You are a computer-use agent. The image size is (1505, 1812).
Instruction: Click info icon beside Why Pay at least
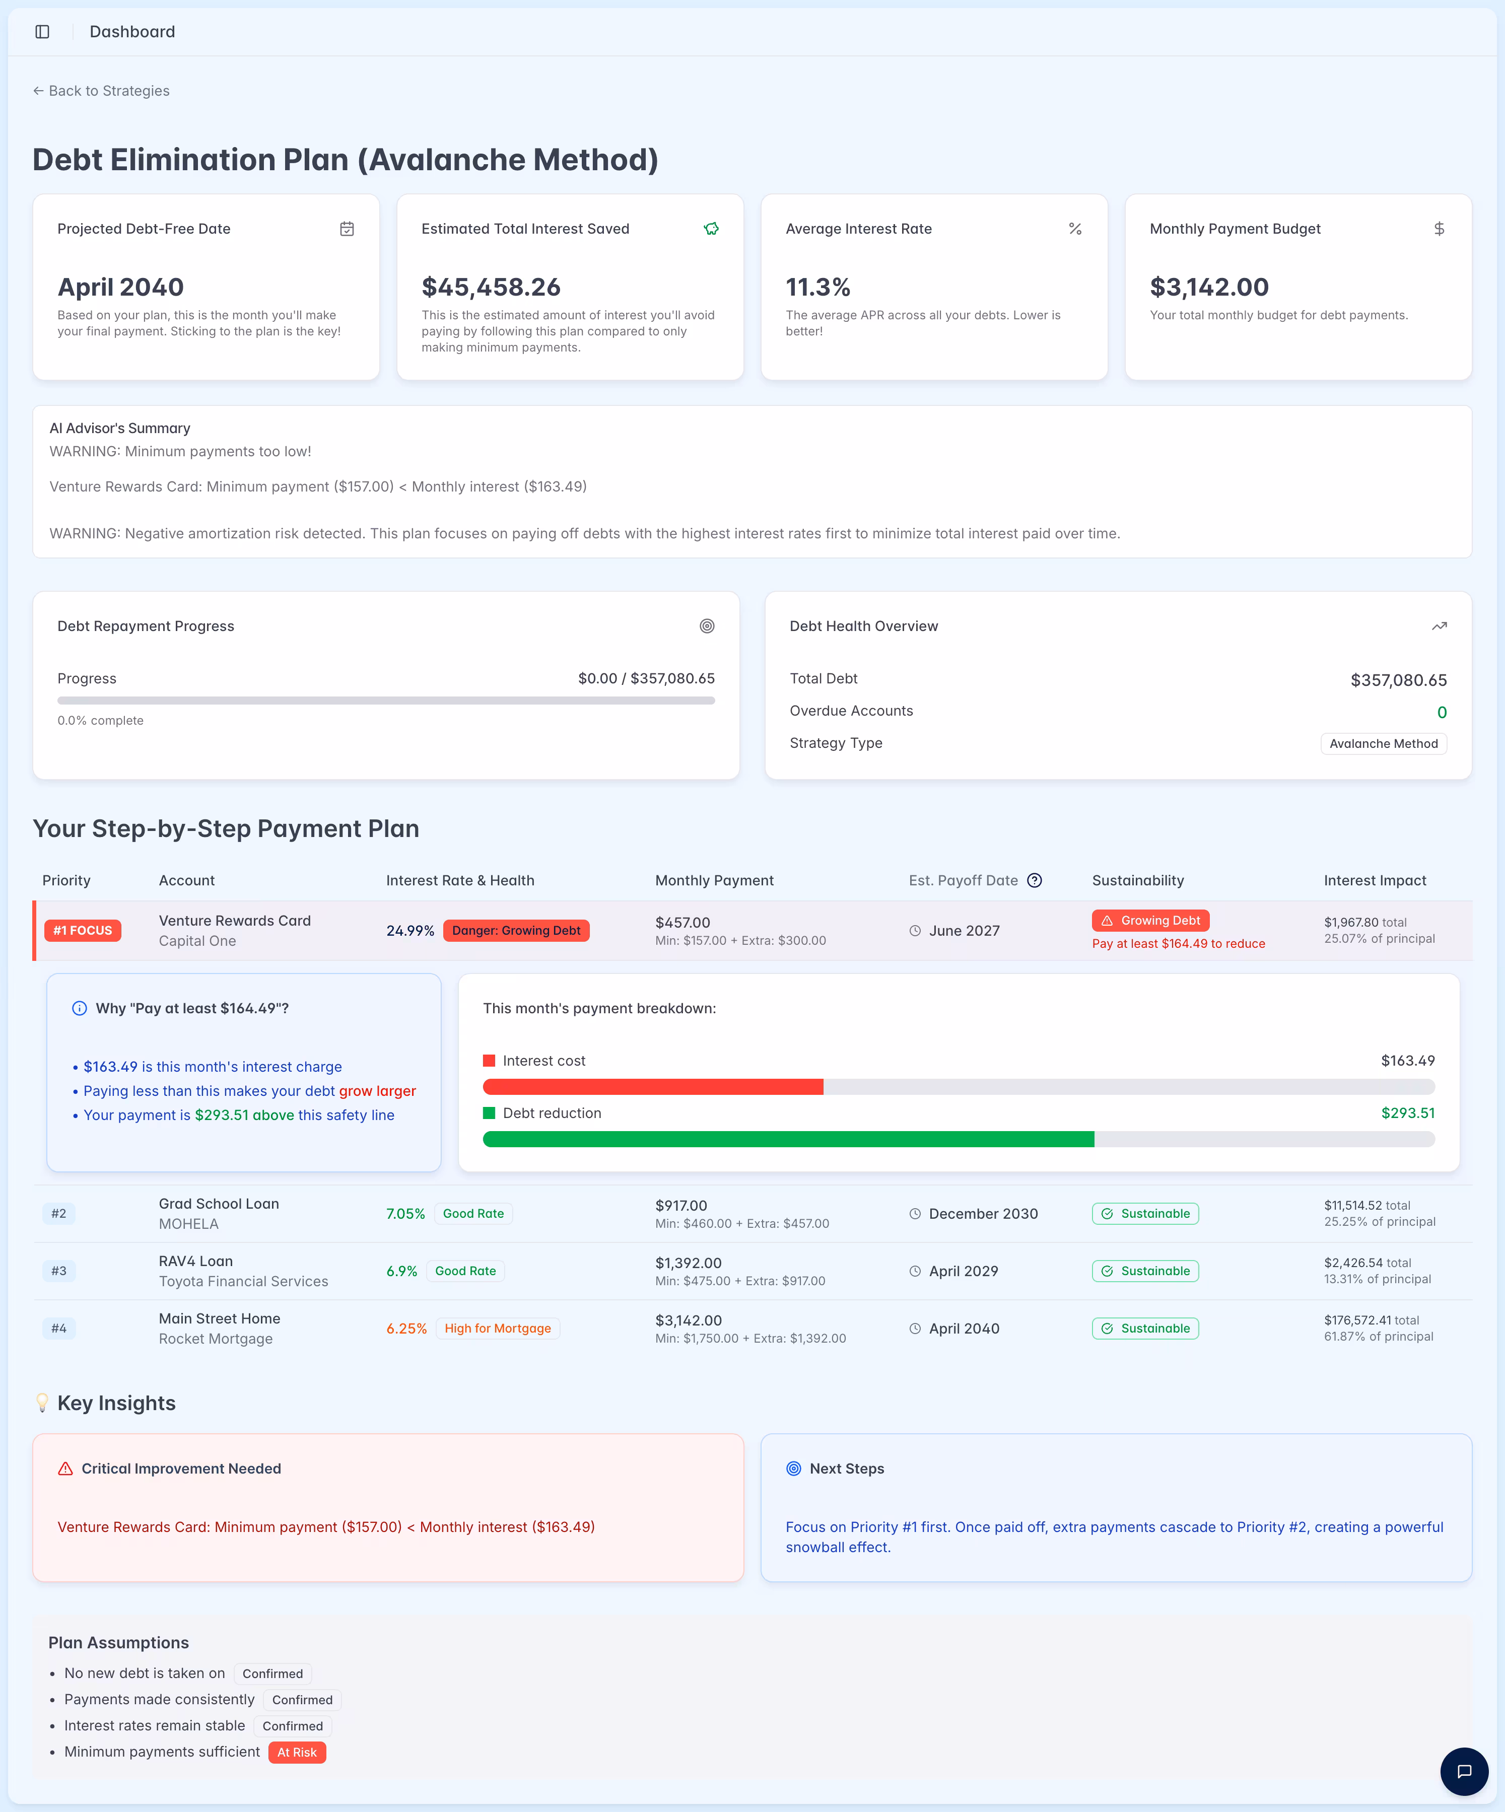tap(80, 1009)
